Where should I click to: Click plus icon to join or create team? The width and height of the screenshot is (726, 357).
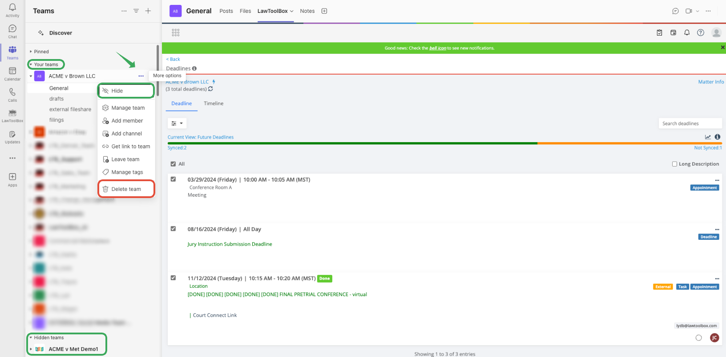[x=148, y=11]
